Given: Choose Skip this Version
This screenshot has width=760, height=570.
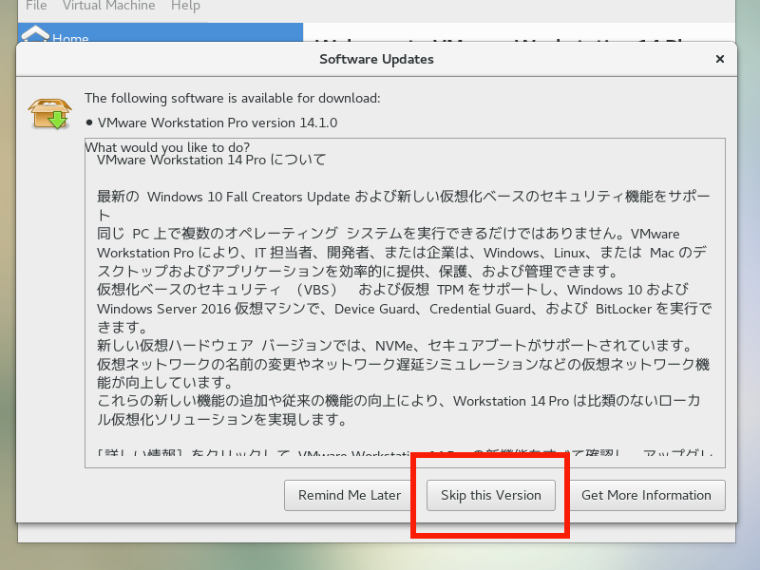Looking at the screenshot, I should pyautogui.click(x=491, y=495).
